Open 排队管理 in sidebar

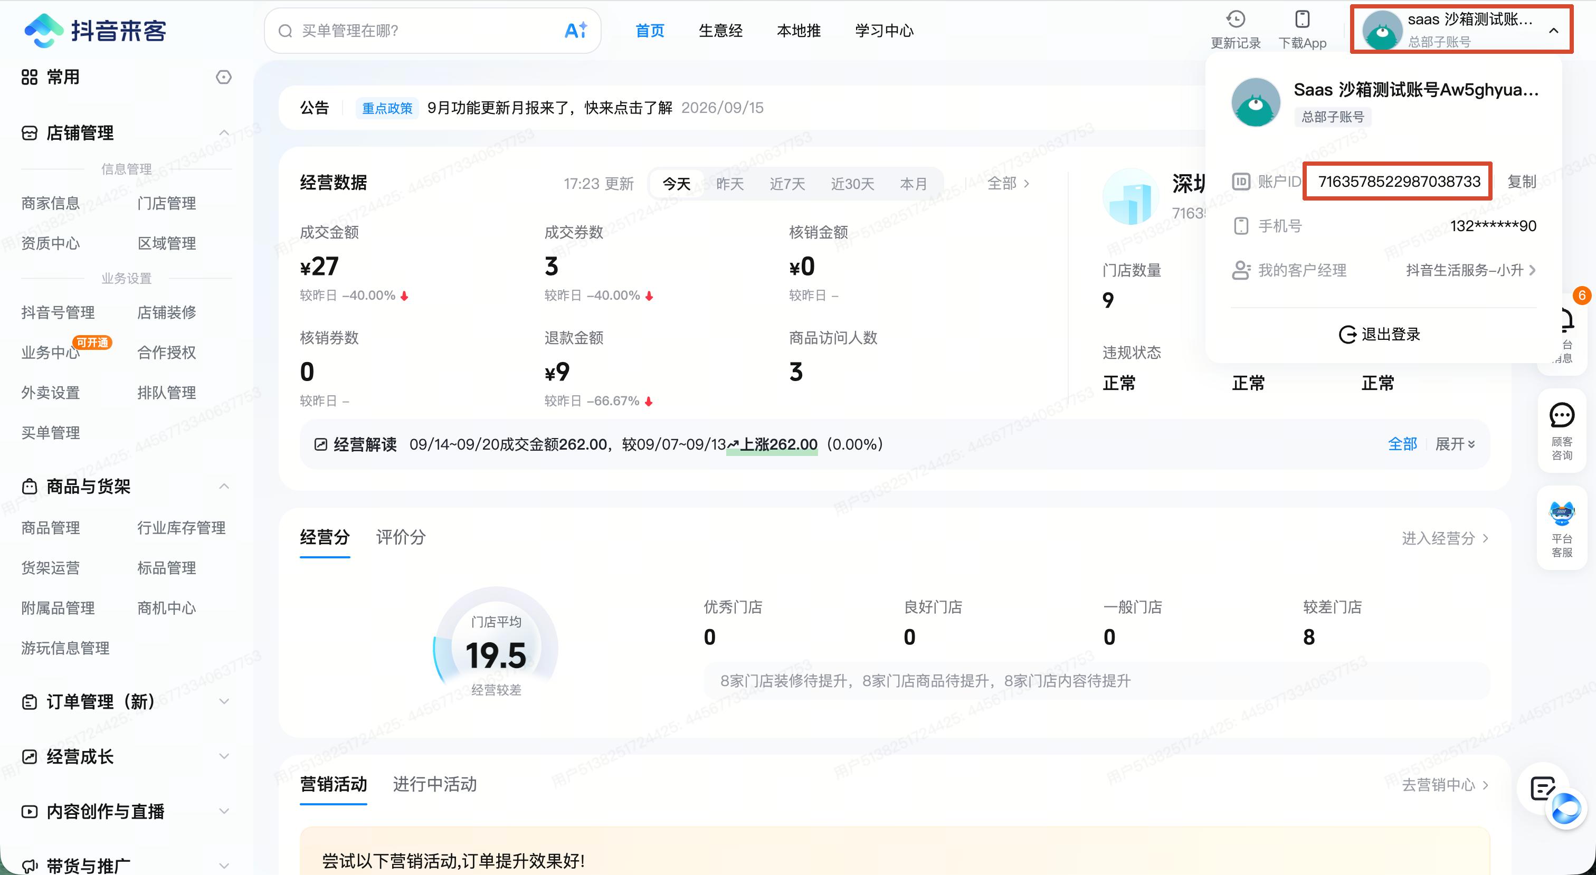click(167, 393)
